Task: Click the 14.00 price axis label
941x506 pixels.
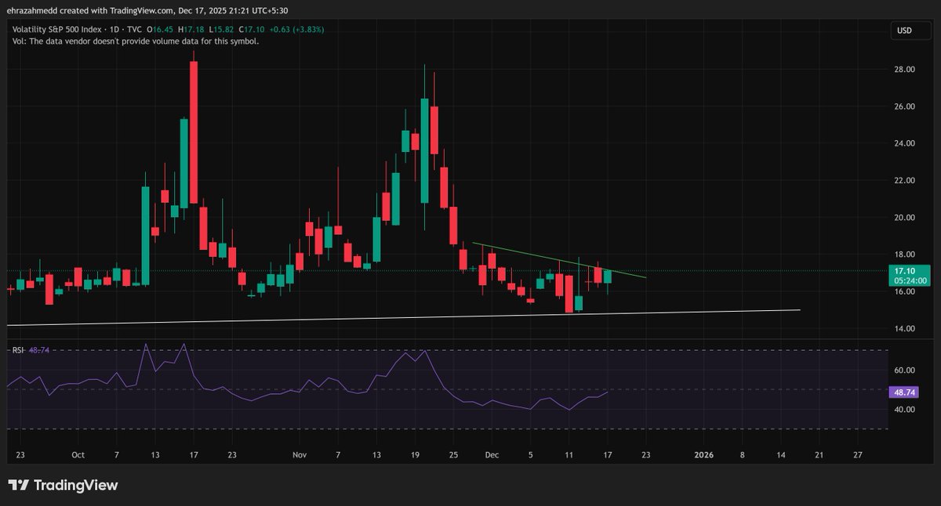Action: tap(906, 329)
